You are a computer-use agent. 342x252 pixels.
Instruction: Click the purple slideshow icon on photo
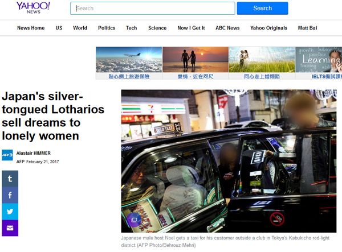[x=134, y=220]
